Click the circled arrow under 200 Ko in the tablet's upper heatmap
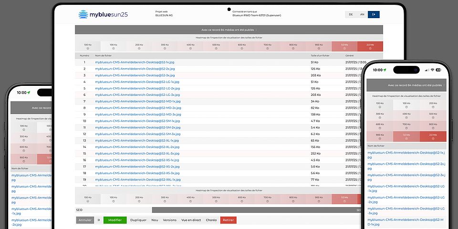The height and width of the screenshot is (229, 458). [139, 49]
